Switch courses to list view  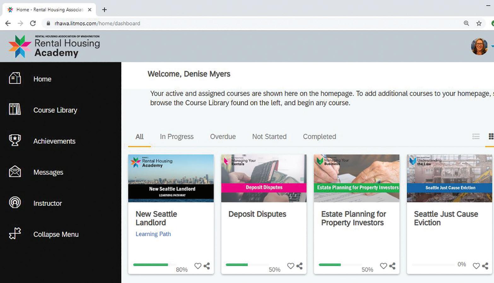tap(476, 136)
